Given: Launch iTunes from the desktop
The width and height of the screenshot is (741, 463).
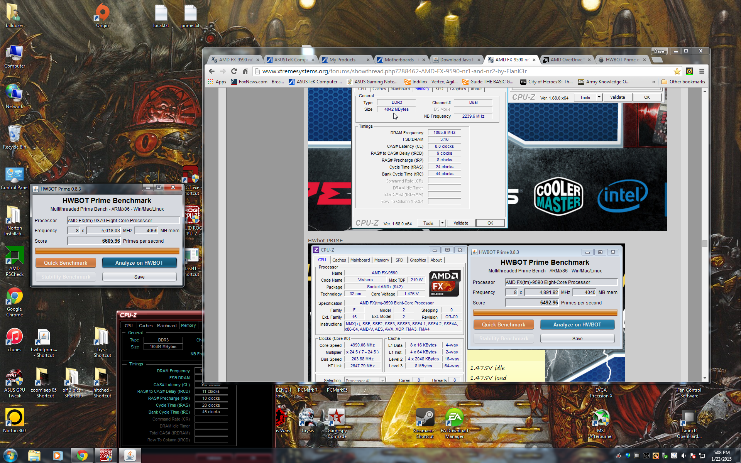Looking at the screenshot, I should (14, 340).
